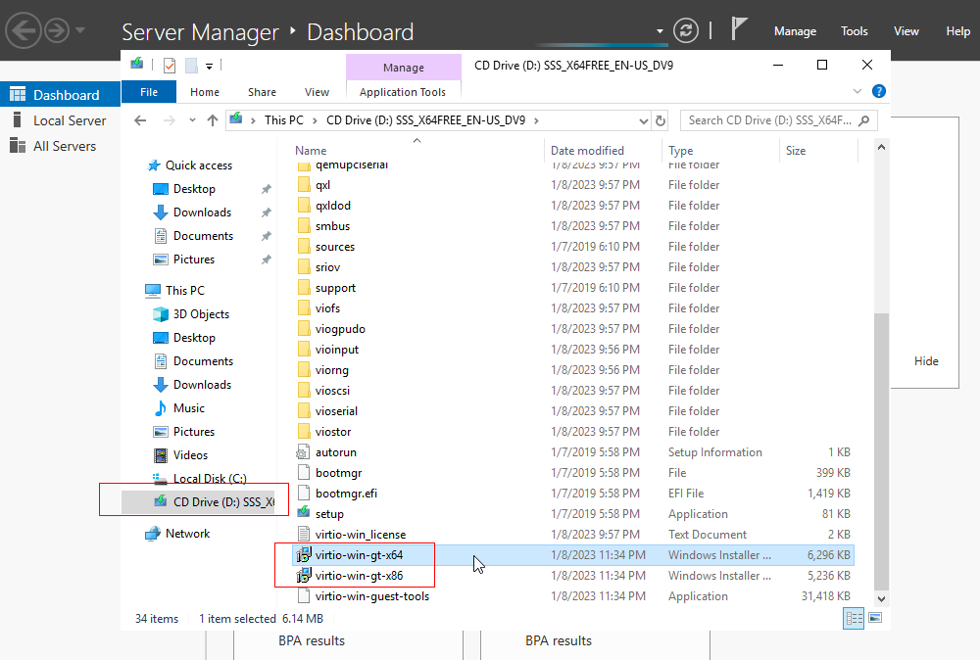
Task: Open the Share ribbon tab
Action: [262, 92]
